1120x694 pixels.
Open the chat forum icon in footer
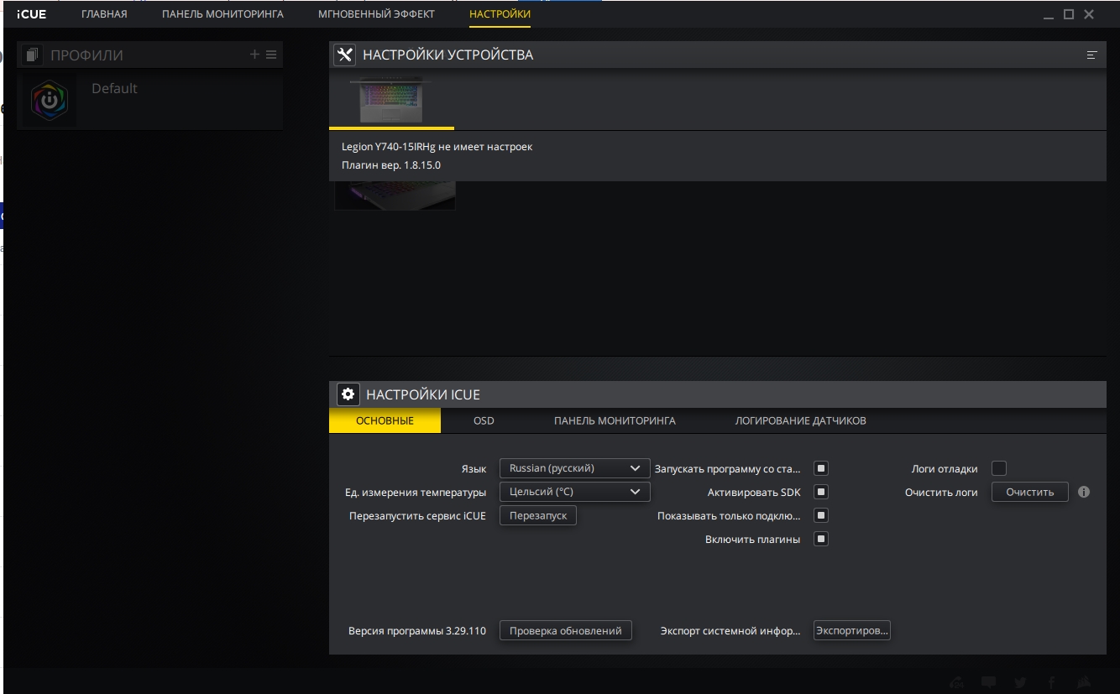(989, 682)
